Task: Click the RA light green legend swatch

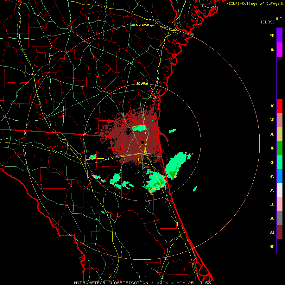Action: click(280, 162)
